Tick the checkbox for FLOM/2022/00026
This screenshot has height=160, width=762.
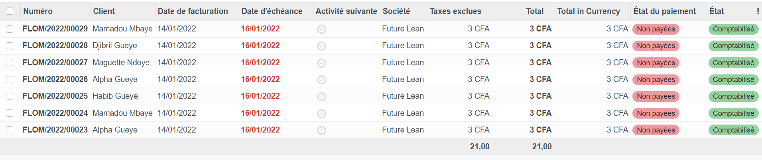pyautogui.click(x=10, y=80)
